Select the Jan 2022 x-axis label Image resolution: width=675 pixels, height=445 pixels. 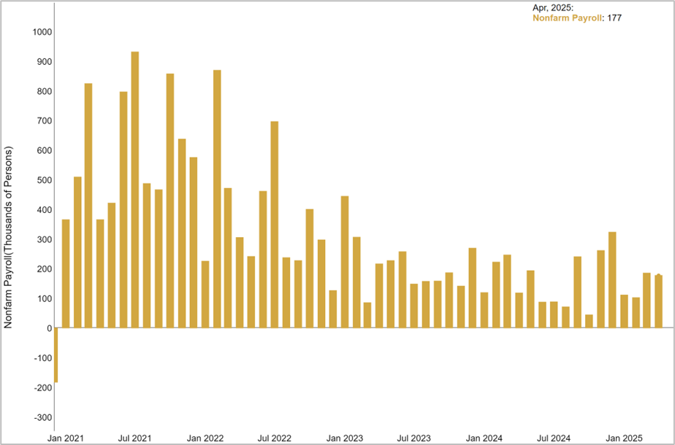tap(205, 438)
